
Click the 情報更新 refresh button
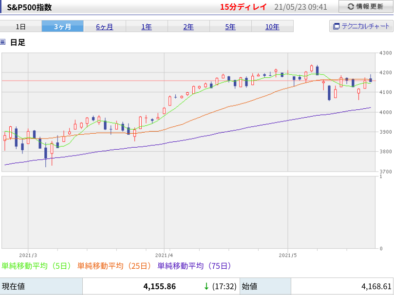tap(366, 6)
